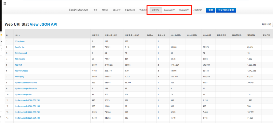Open the 首页 home tab
Image resolution: width=273 pixels, height=123 pixels.
(95, 10)
